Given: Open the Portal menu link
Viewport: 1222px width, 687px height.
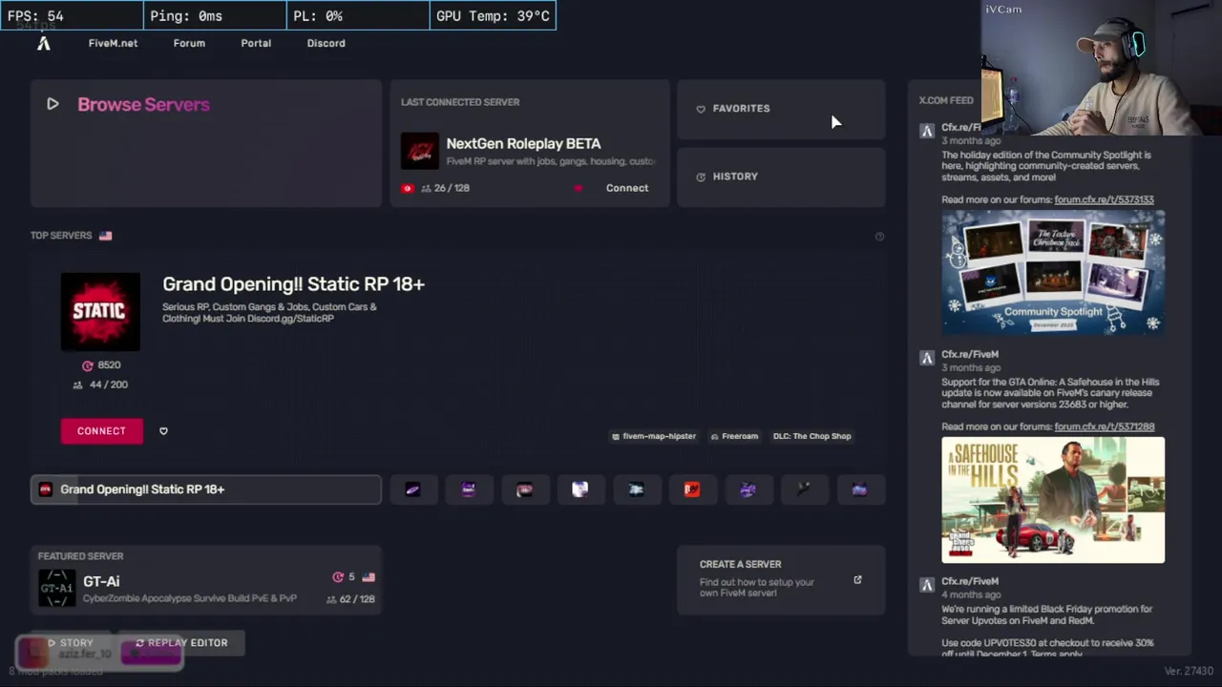Looking at the screenshot, I should pyautogui.click(x=256, y=43).
